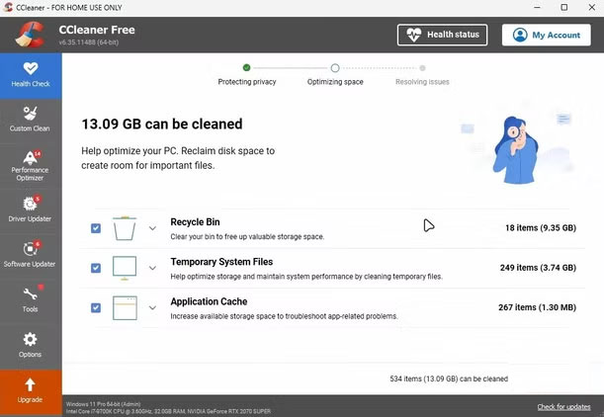Click the '267 items (1.30 MB)' value
Screen dimensions: 604x417
(537, 307)
